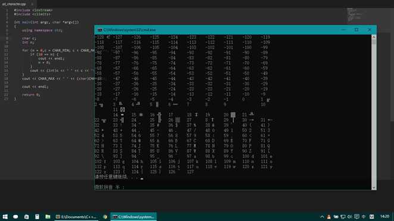Click the 'n = 0;' statement in editor
Viewport: 394px width, 221px height.
coord(44,62)
